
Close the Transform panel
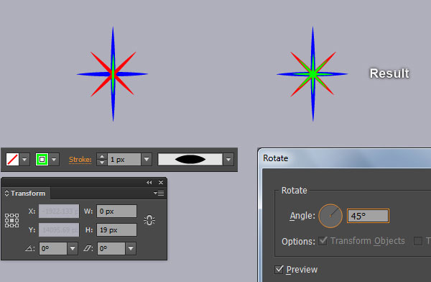161,182
